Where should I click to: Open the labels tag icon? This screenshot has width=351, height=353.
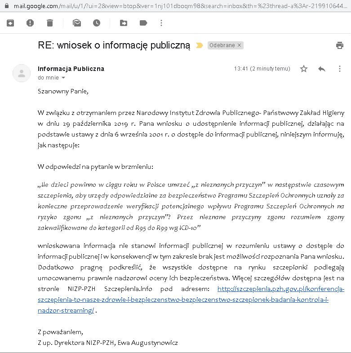click(143, 23)
